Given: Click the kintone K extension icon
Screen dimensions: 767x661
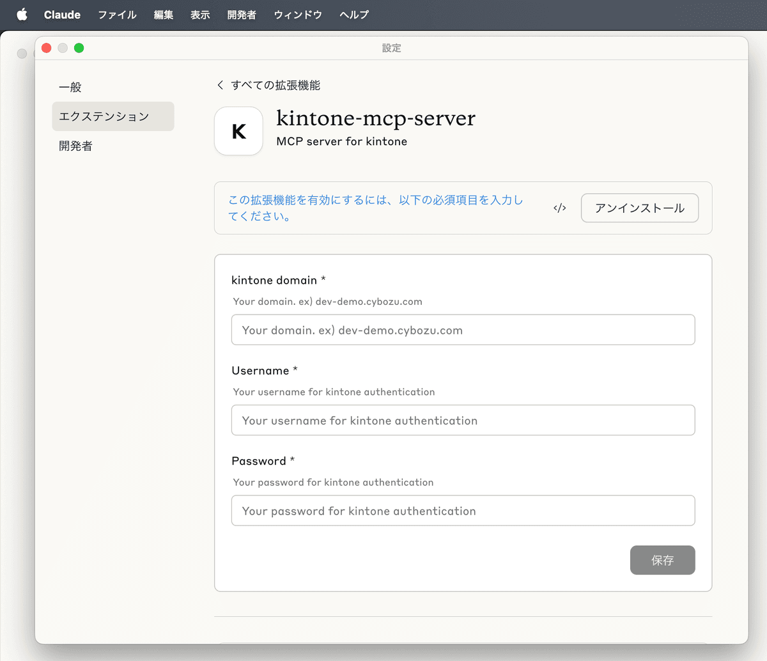Looking at the screenshot, I should point(238,131).
